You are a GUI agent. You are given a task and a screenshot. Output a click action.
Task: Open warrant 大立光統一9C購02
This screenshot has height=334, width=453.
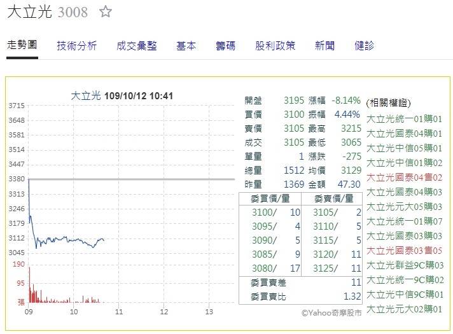pyautogui.click(x=405, y=280)
